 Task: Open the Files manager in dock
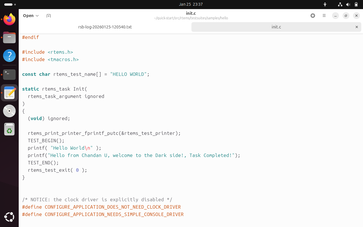click(x=9, y=37)
